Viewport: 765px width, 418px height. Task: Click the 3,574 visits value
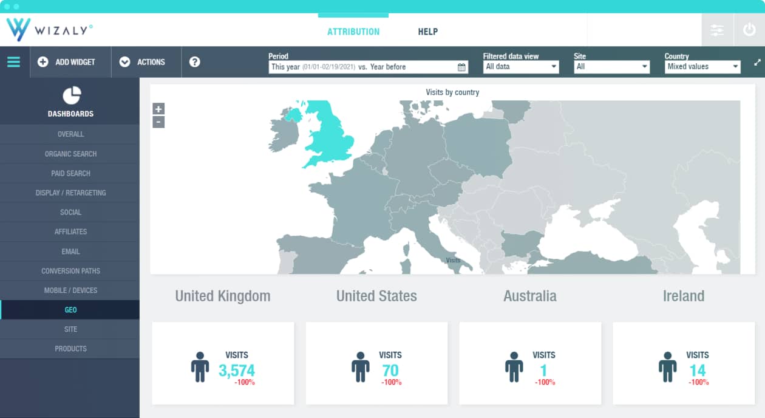point(237,370)
